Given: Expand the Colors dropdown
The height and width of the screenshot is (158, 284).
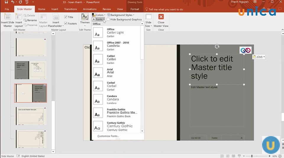Looking at the screenshot, I should (99, 15).
